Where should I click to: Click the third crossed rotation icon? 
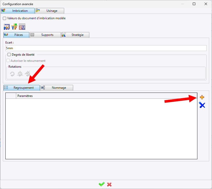click(27, 74)
